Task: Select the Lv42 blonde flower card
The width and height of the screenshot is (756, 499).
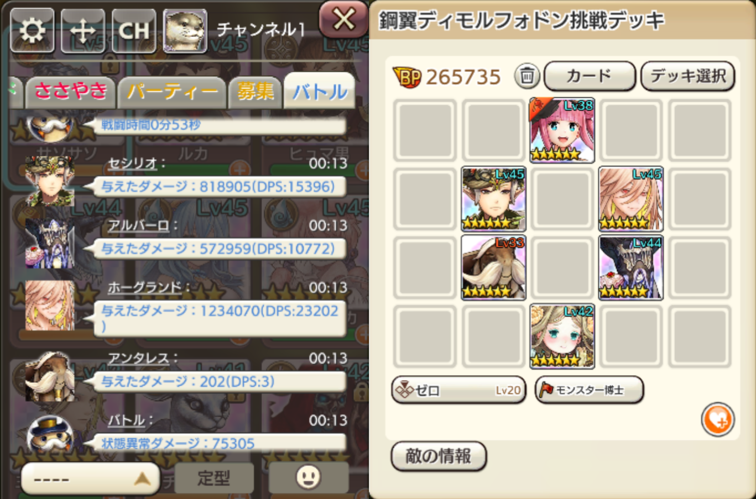Action: coord(562,337)
